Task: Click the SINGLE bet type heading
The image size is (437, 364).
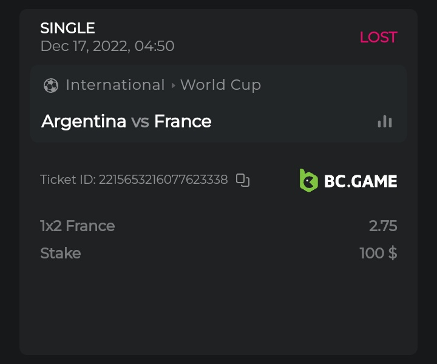Action: point(67,28)
